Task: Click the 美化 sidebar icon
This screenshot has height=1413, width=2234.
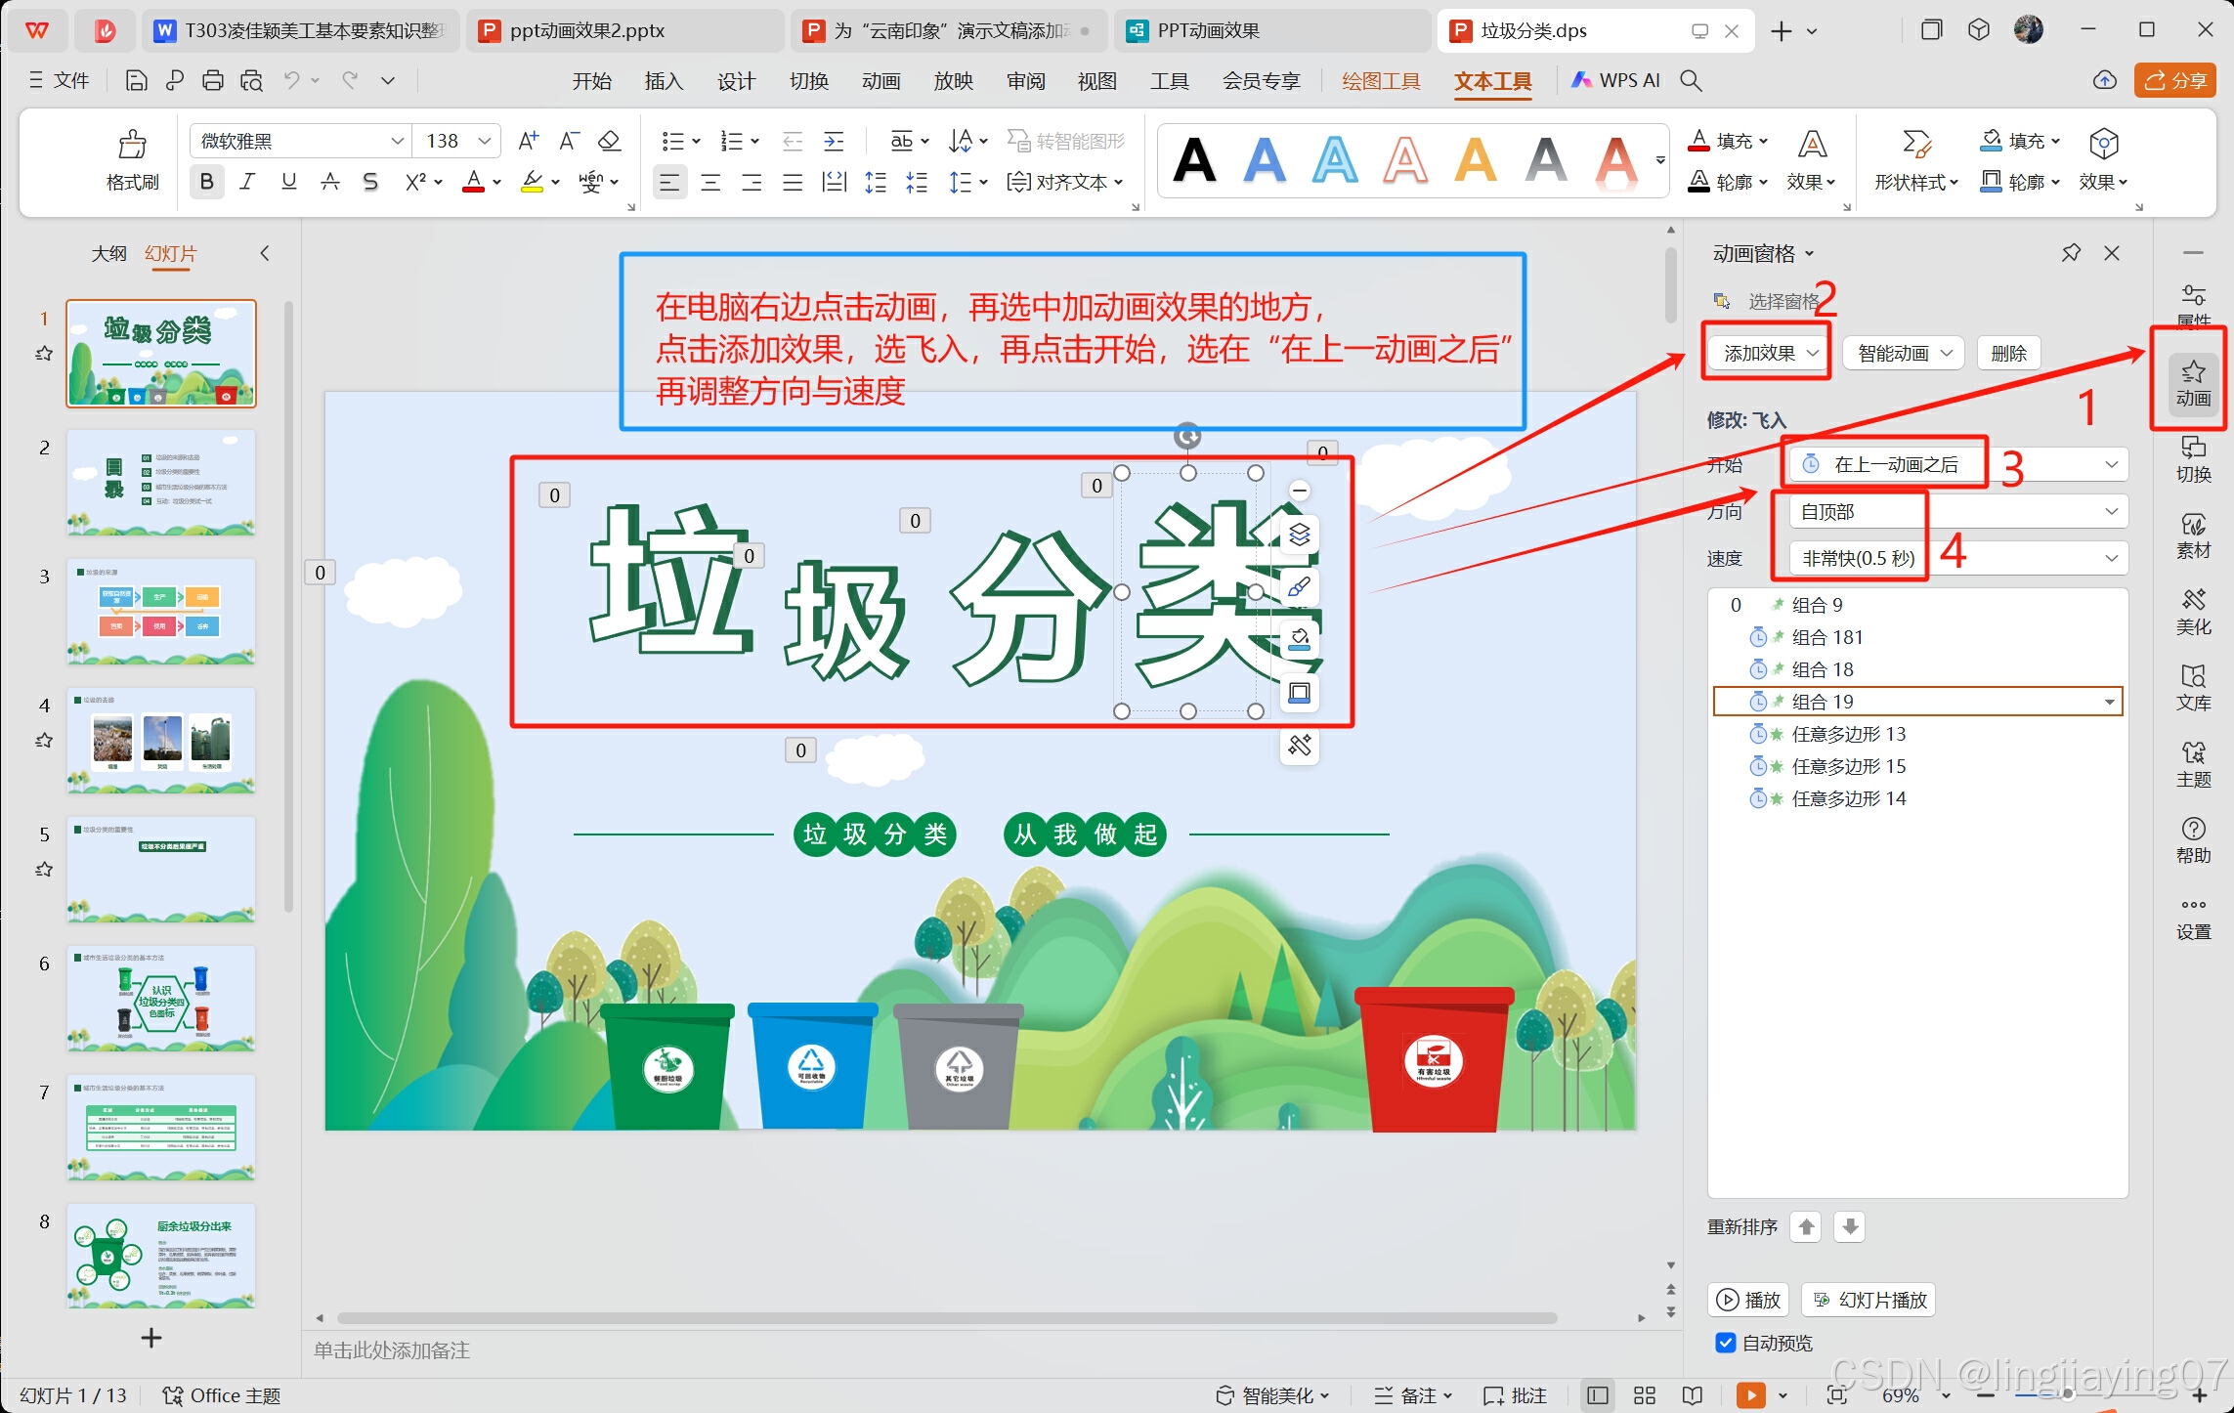Action: 2192,612
